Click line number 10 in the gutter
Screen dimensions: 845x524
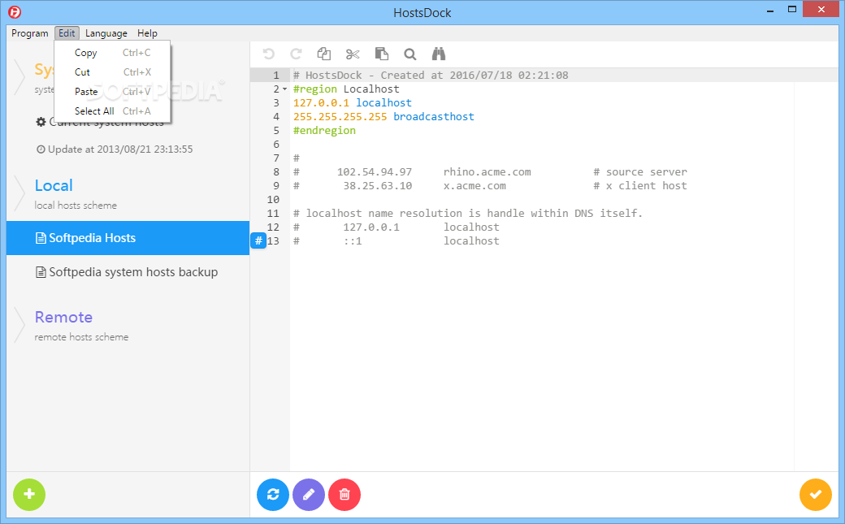(273, 200)
